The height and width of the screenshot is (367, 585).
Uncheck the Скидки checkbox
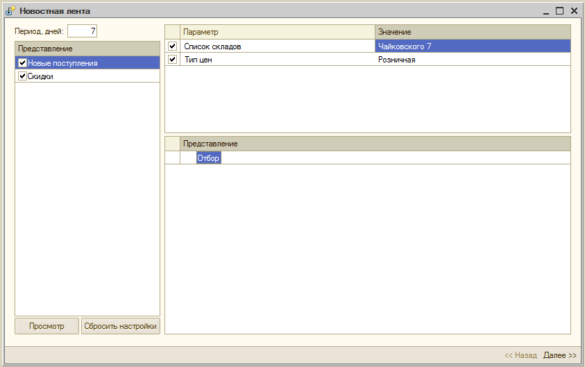coord(22,76)
